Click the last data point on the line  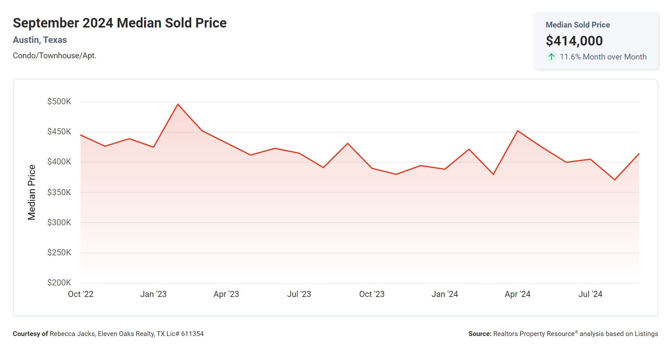click(639, 154)
